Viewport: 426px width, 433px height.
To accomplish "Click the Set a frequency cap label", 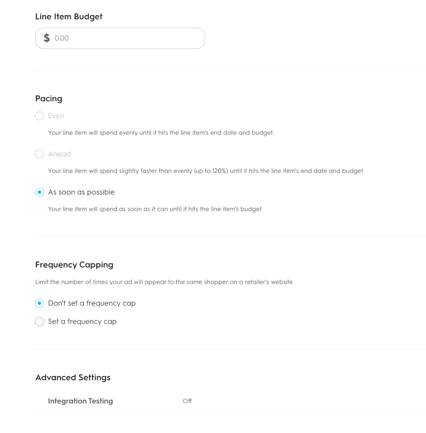I will (82, 322).
